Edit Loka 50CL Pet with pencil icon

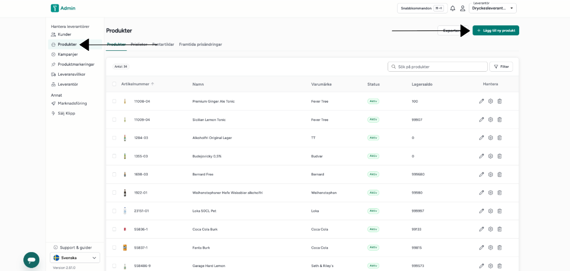point(482,211)
